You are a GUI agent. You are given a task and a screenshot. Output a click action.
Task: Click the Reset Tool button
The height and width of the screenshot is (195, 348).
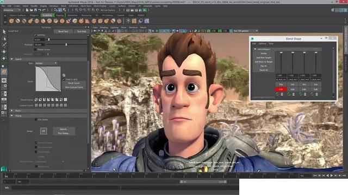[x=63, y=31]
